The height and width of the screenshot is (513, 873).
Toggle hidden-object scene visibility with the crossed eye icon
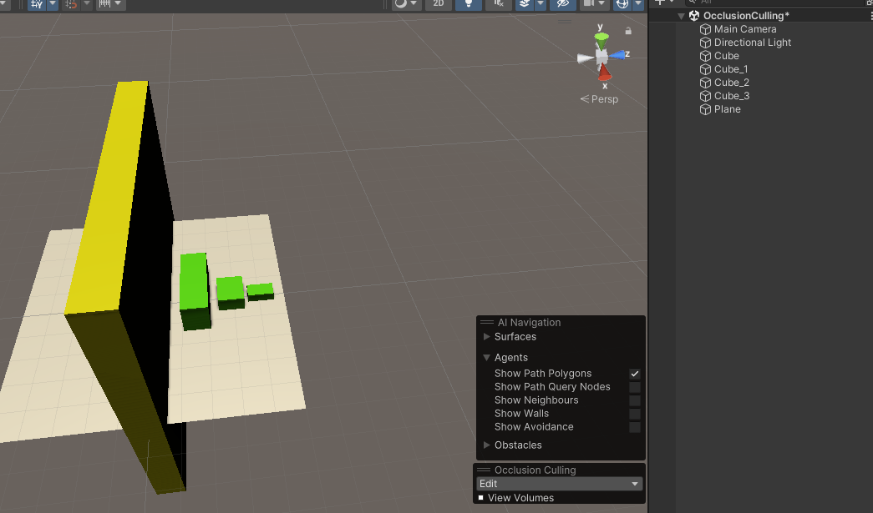pos(563,4)
